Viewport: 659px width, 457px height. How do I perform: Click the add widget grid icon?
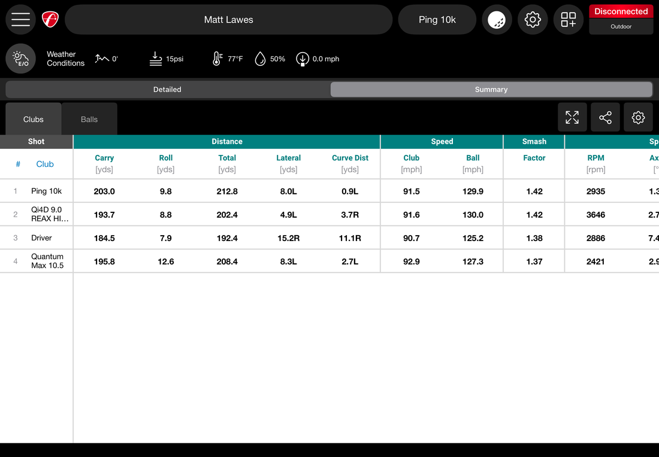point(569,20)
